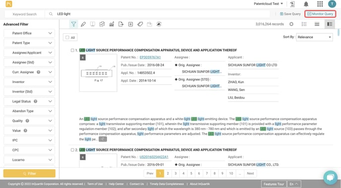Expand the Patent Office filter
Image resolution: width=341 pixels, height=188 pixels.
point(29,33)
